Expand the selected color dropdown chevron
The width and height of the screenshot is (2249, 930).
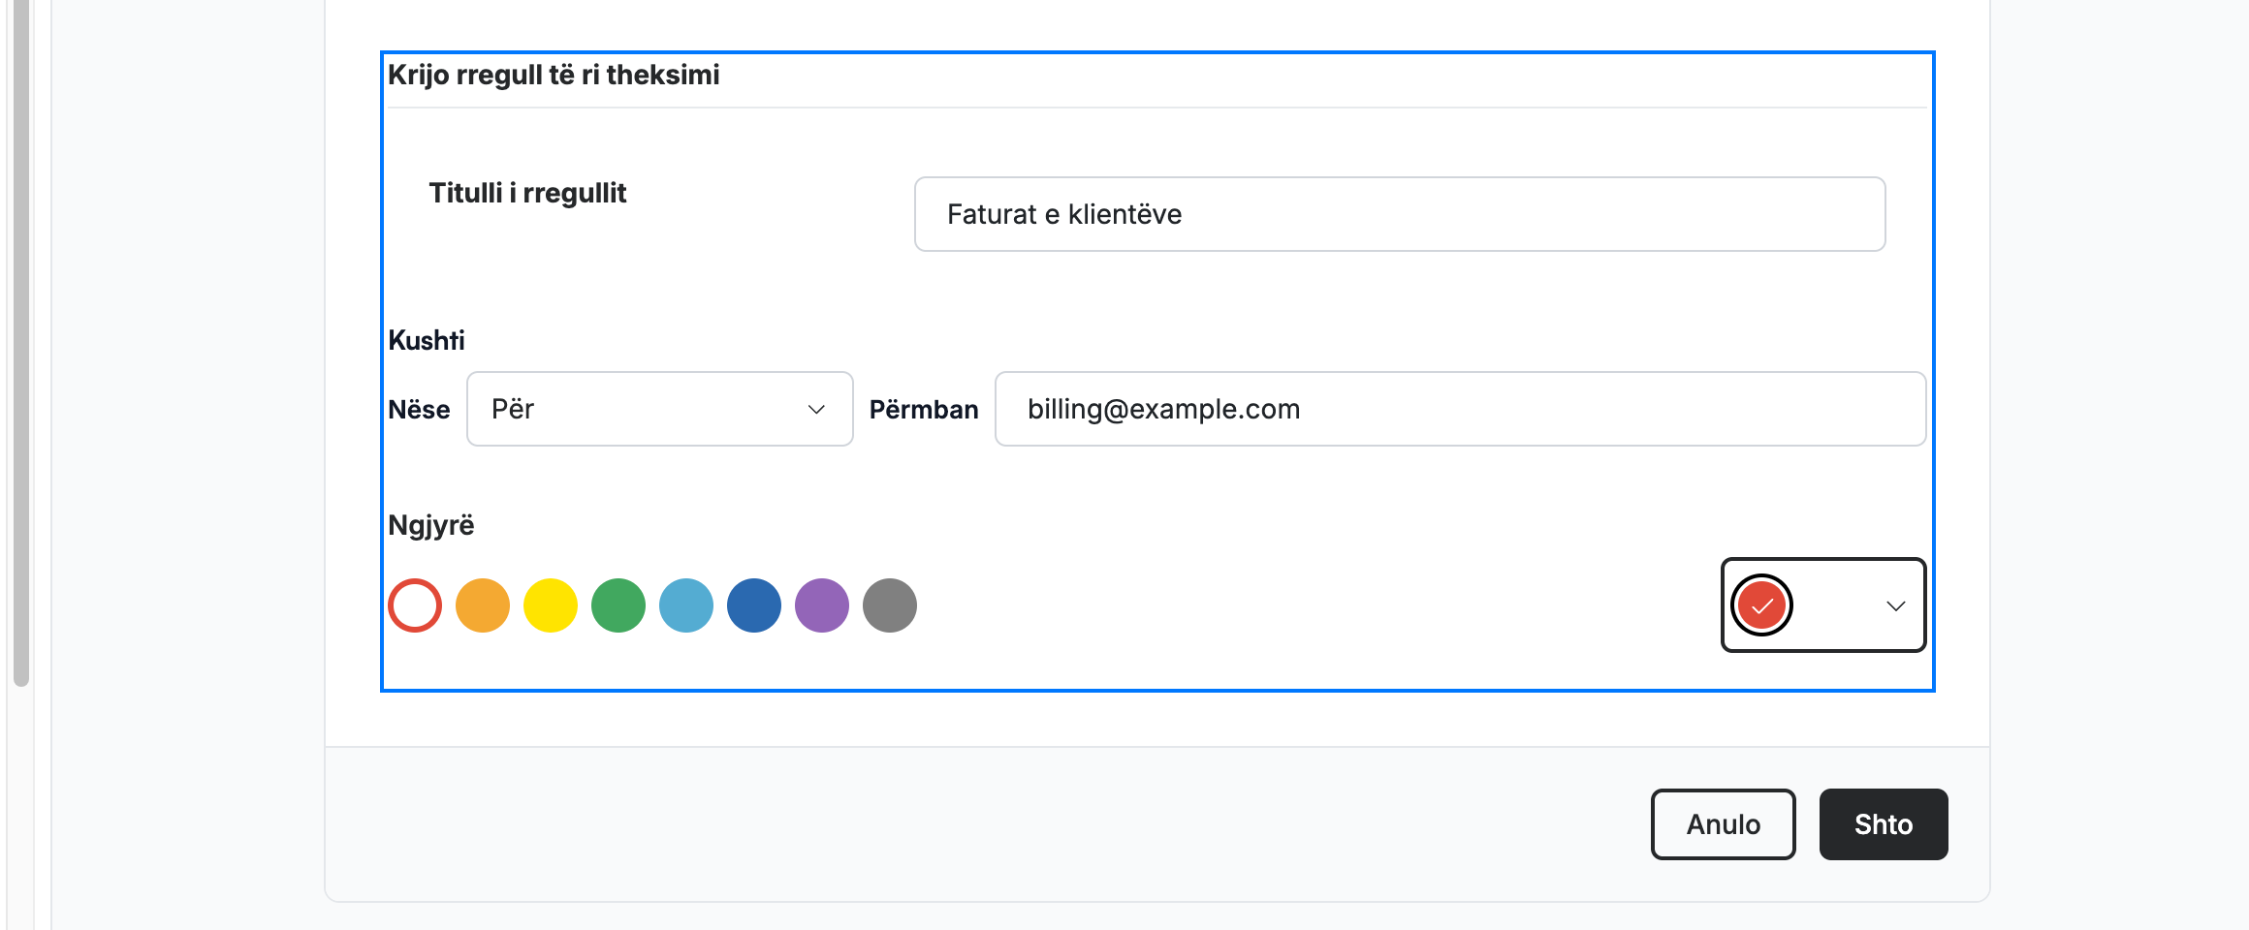click(1896, 606)
